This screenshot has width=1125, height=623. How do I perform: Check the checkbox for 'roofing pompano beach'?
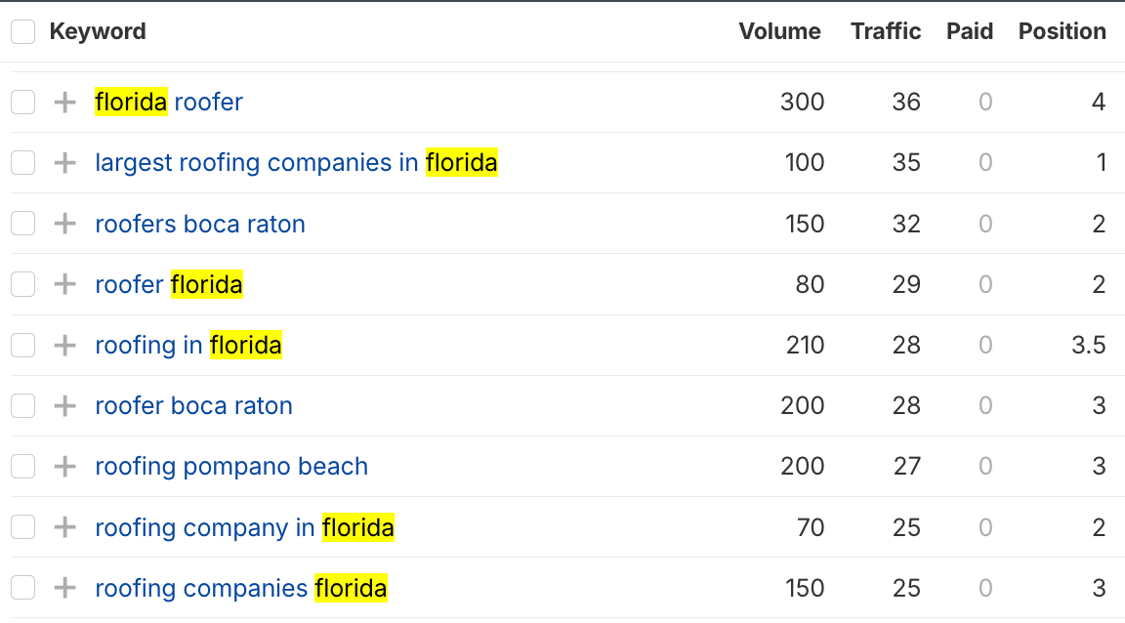(22, 466)
